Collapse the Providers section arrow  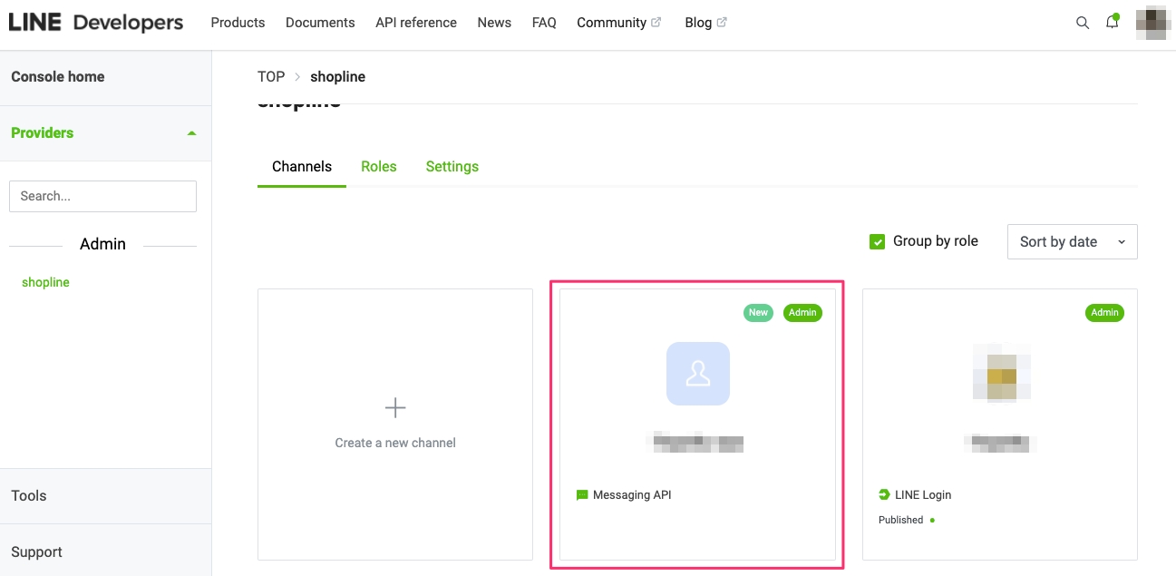pos(191,133)
